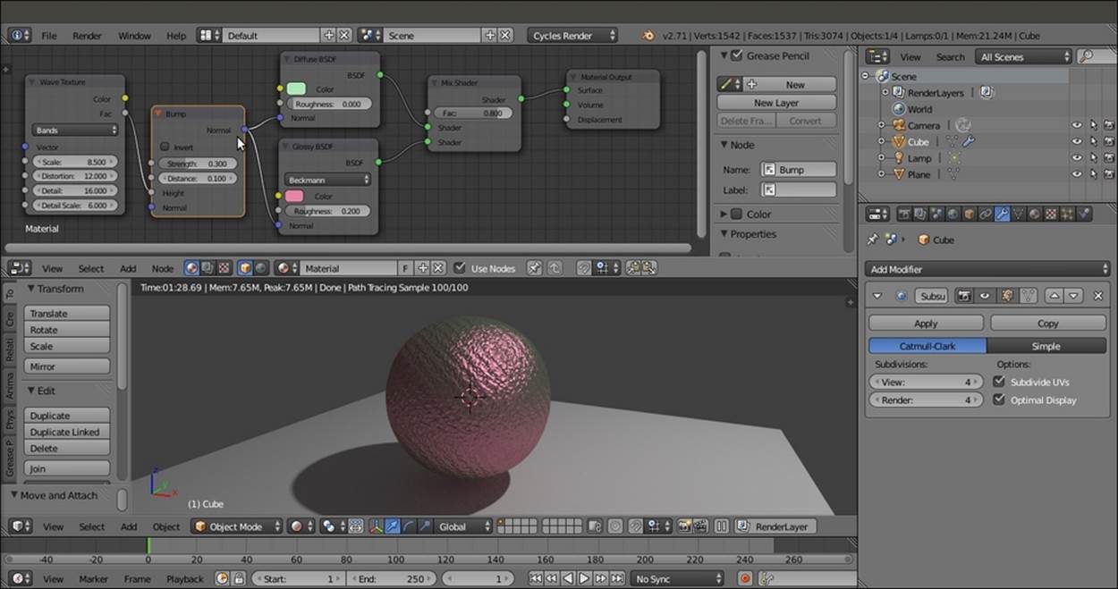Uncheck the Use Nodes checkbox

point(460,268)
